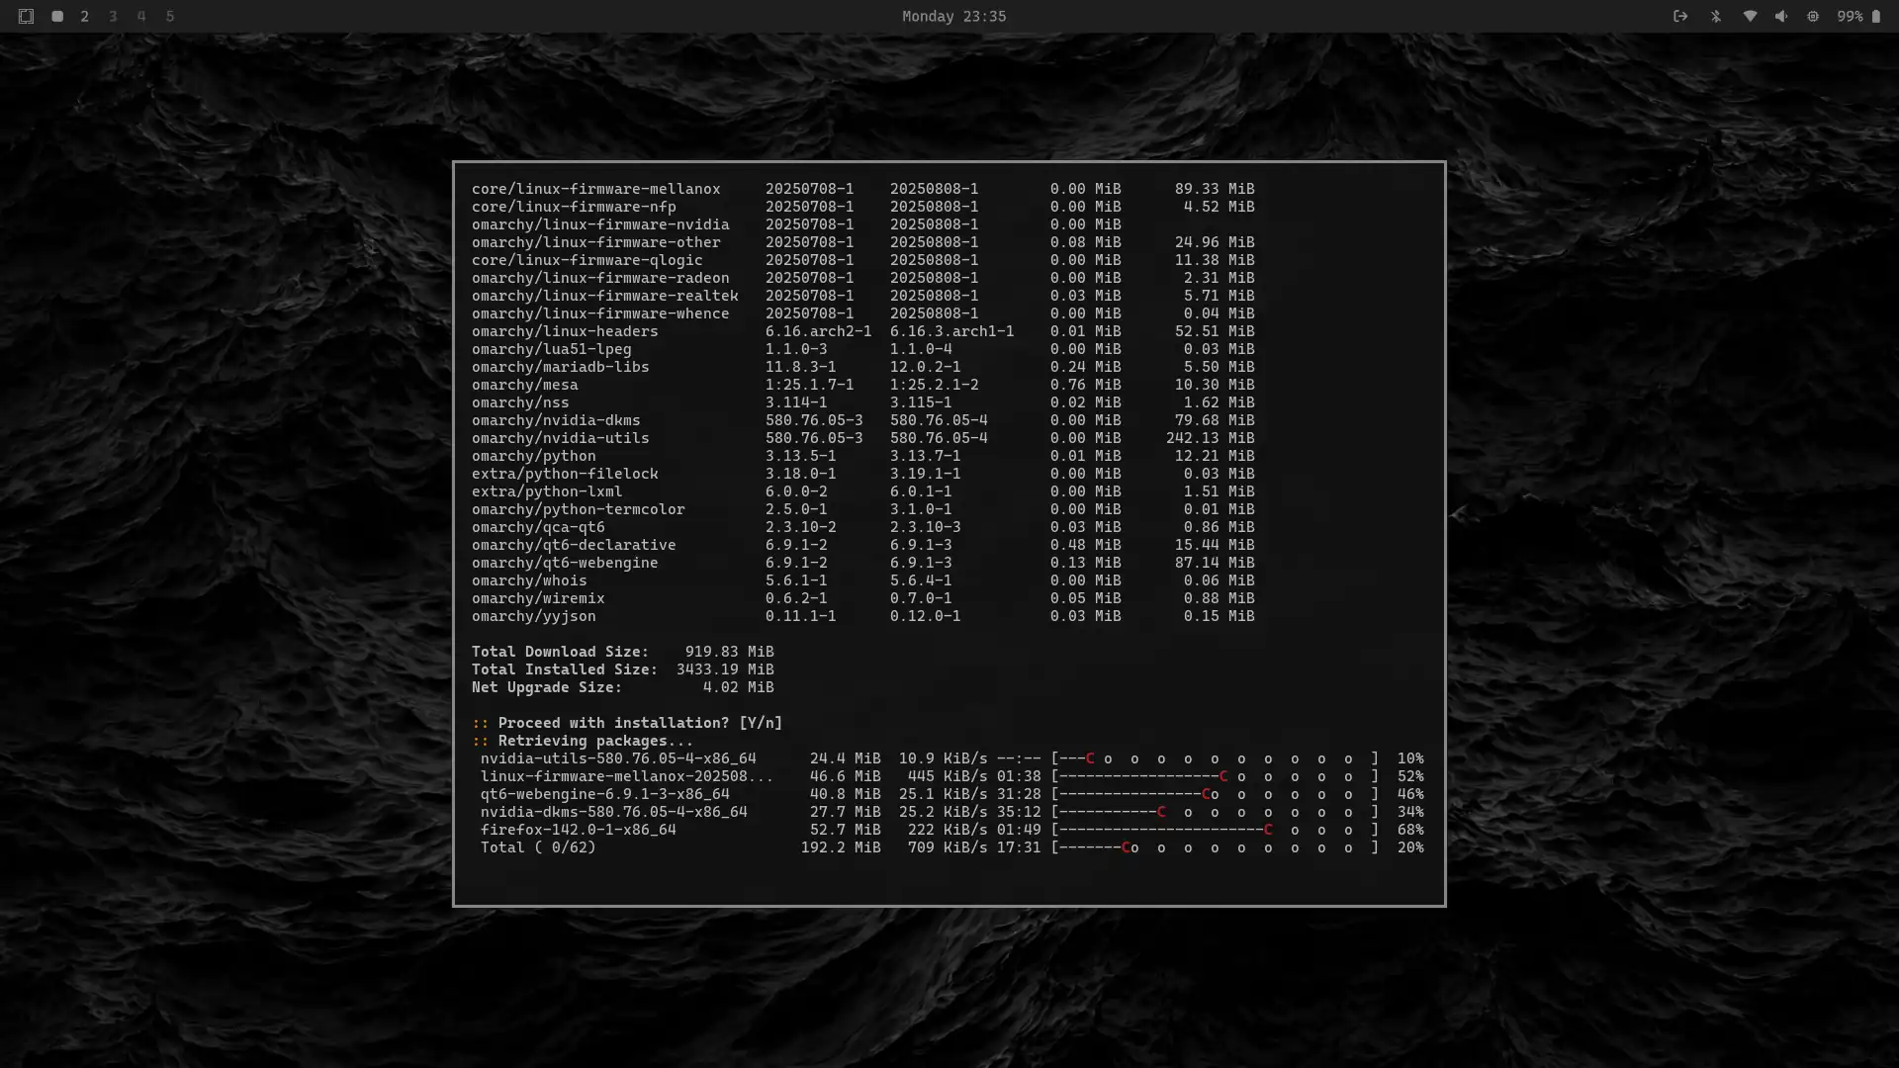
Task: Select 'omarchy/qca-qt6' package name
Action: pyautogui.click(x=538, y=527)
